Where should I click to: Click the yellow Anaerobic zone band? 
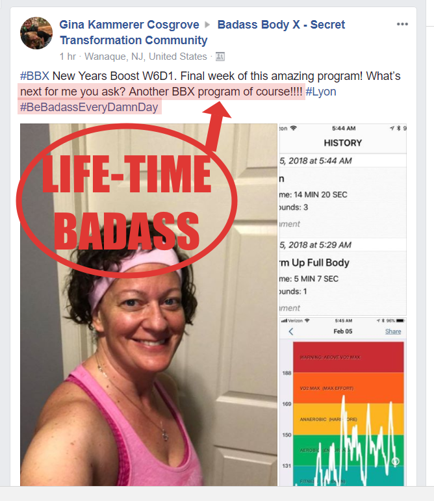(348, 419)
